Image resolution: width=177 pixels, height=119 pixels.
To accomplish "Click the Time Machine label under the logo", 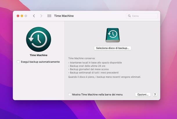I will (39, 55).
